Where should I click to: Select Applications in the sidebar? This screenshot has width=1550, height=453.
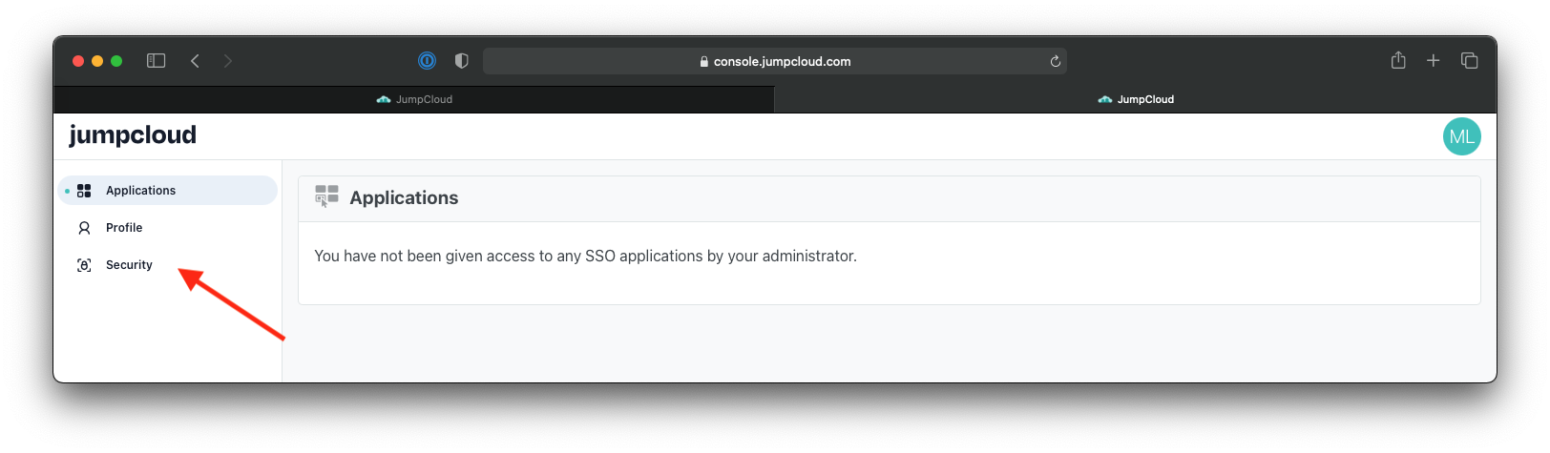coord(167,191)
